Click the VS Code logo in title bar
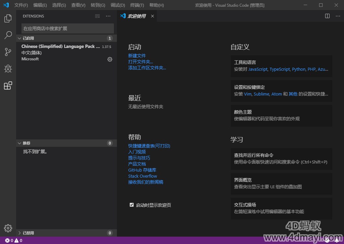Image resolution: width=344 pixels, height=244 pixels. pos(6,5)
